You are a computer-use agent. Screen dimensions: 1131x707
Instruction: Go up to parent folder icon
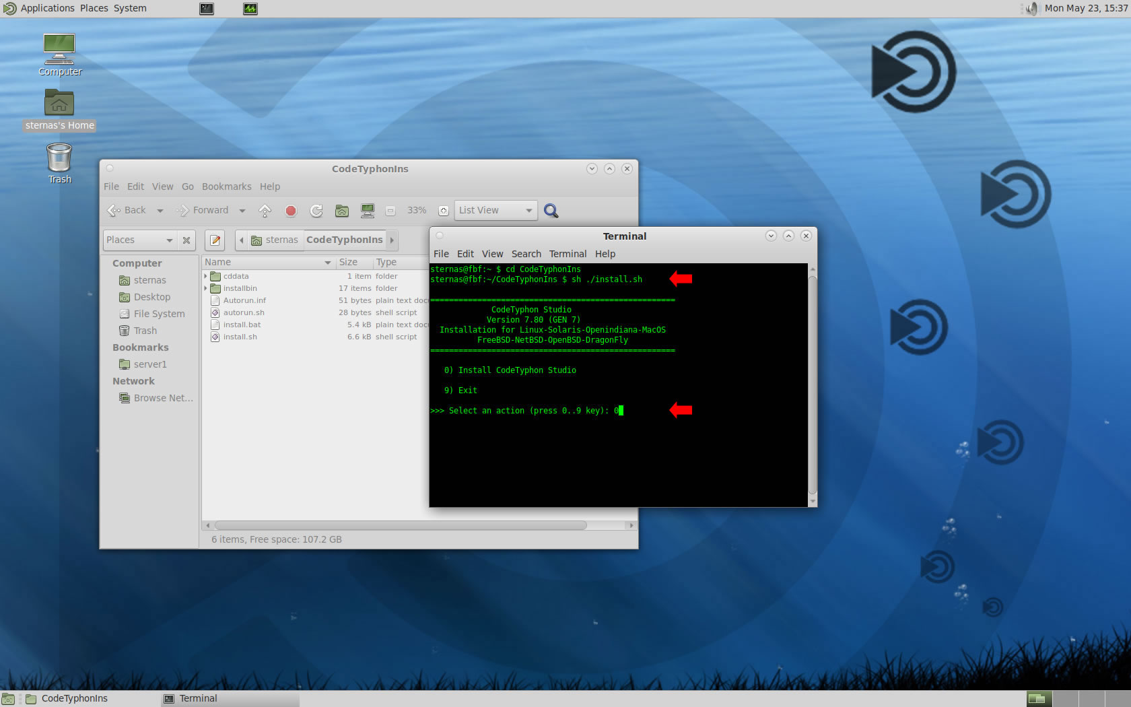click(265, 211)
